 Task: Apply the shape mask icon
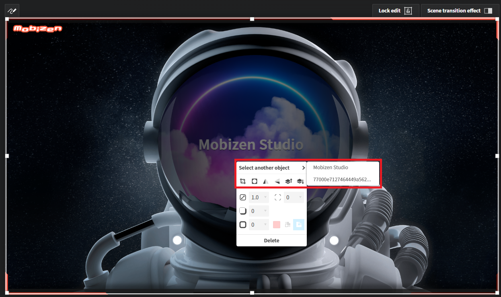pos(254,181)
